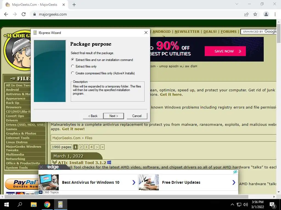This screenshot has height=210, width=281.
Task: Open ANDROID in site navigation
Action: [161, 32]
